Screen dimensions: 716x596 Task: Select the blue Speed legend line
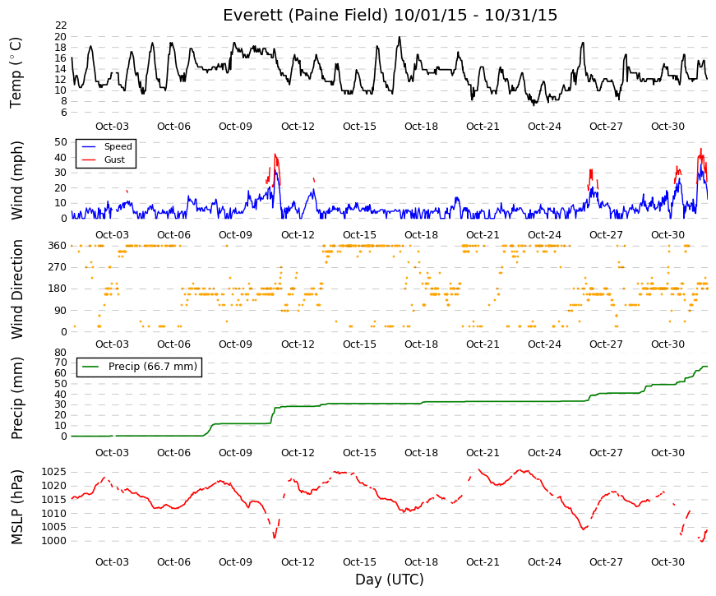[89, 146]
